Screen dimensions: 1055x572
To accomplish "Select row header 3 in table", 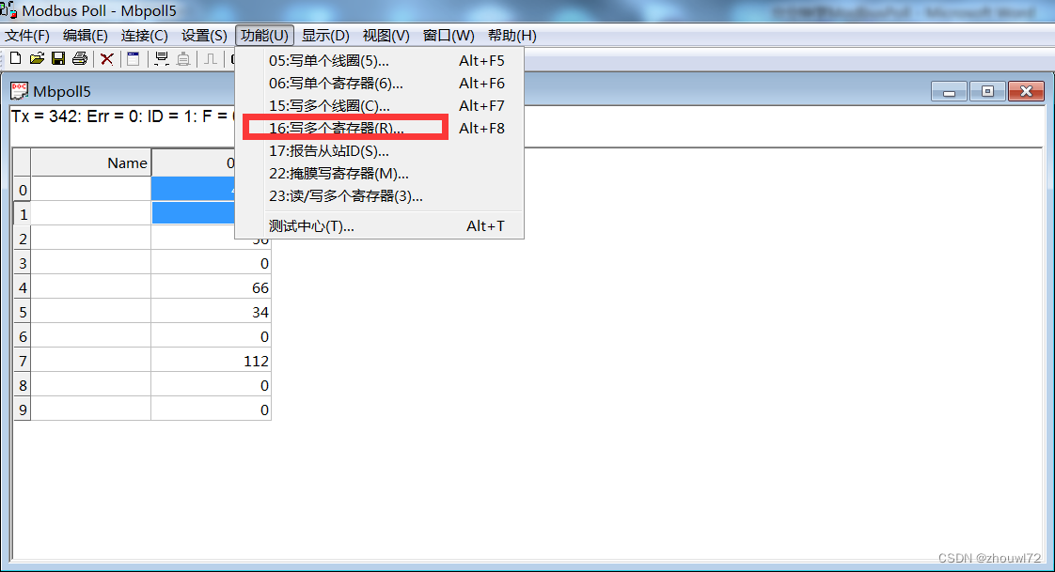I will click(23, 263).
